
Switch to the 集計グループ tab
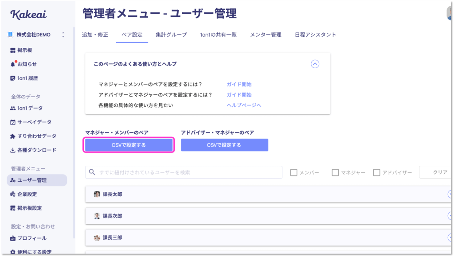pyautogui.click(x=171, y=35)
